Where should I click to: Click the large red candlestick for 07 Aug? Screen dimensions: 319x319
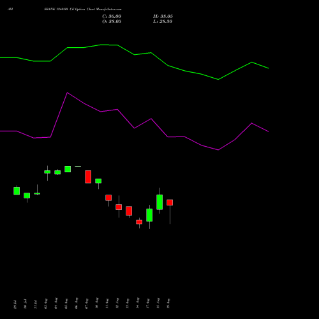click(x=88, y=177)
